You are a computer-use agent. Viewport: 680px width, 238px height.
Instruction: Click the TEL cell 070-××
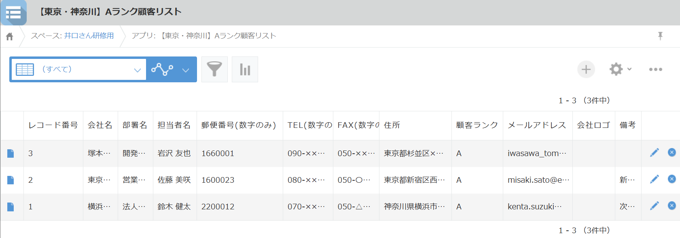tap(308, 207)
